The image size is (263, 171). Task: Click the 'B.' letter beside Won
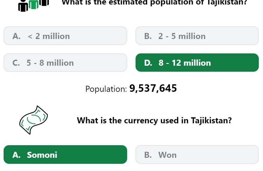click(x=148, y=155)
